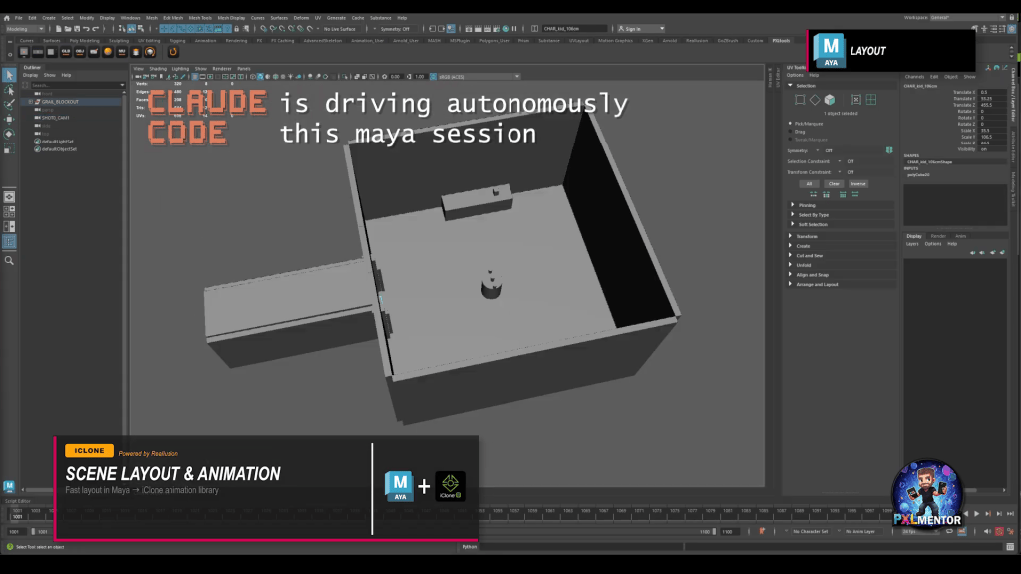
Task: Open the Mesh Tools menu
Action: click(200, 18)
